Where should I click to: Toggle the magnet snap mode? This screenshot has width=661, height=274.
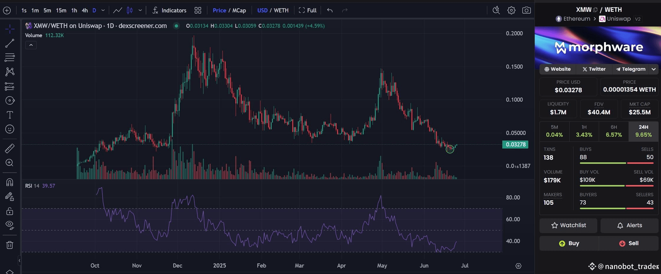coord(10,182)
